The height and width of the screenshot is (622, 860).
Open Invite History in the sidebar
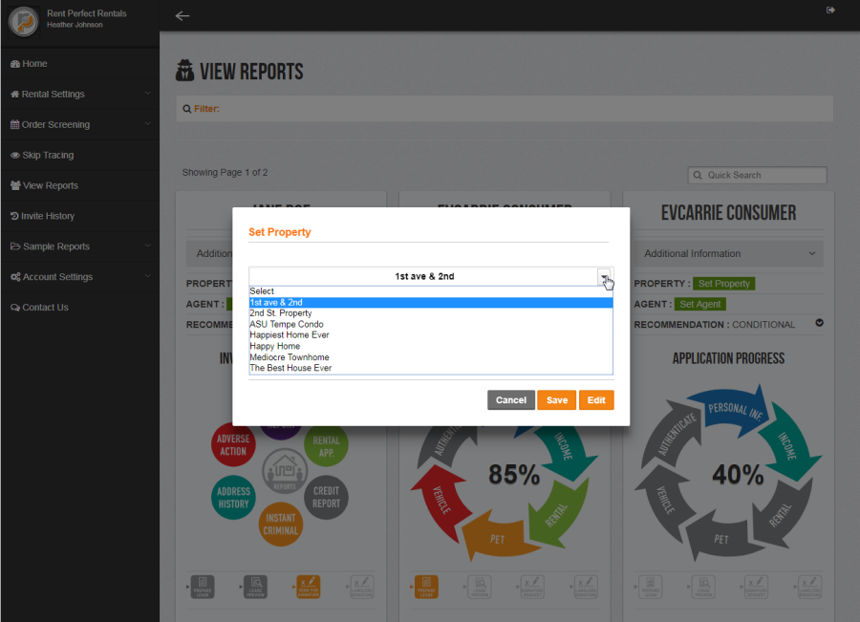pyautogui.click(x=79, y=216)
